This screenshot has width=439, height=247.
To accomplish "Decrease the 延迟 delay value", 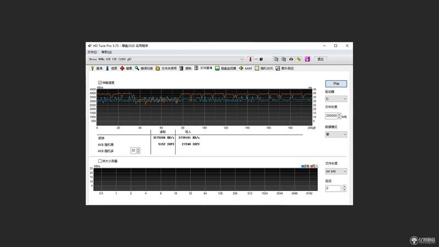I will click(345, 190).
